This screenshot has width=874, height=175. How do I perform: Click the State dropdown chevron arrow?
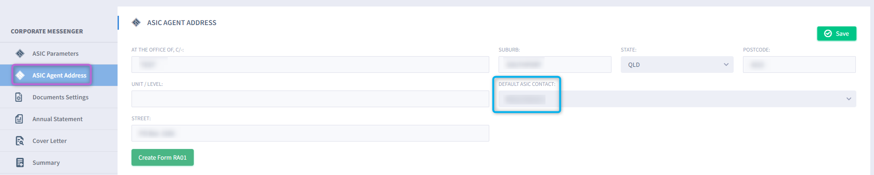pos(726,65)
